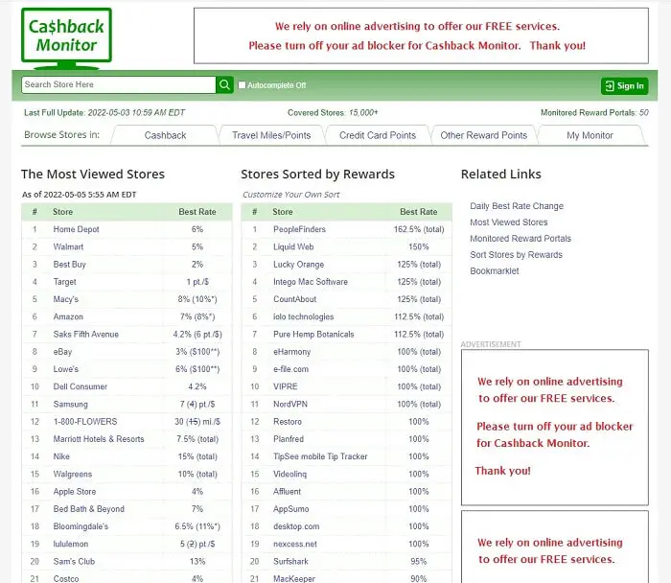Open the Daily Best Rate Change link
The image size is (671, 583).
point(517,206)
